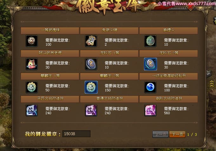
Task: Select the 高阶名将改造符 pink talisman icon
Action: tap(150, 110)
